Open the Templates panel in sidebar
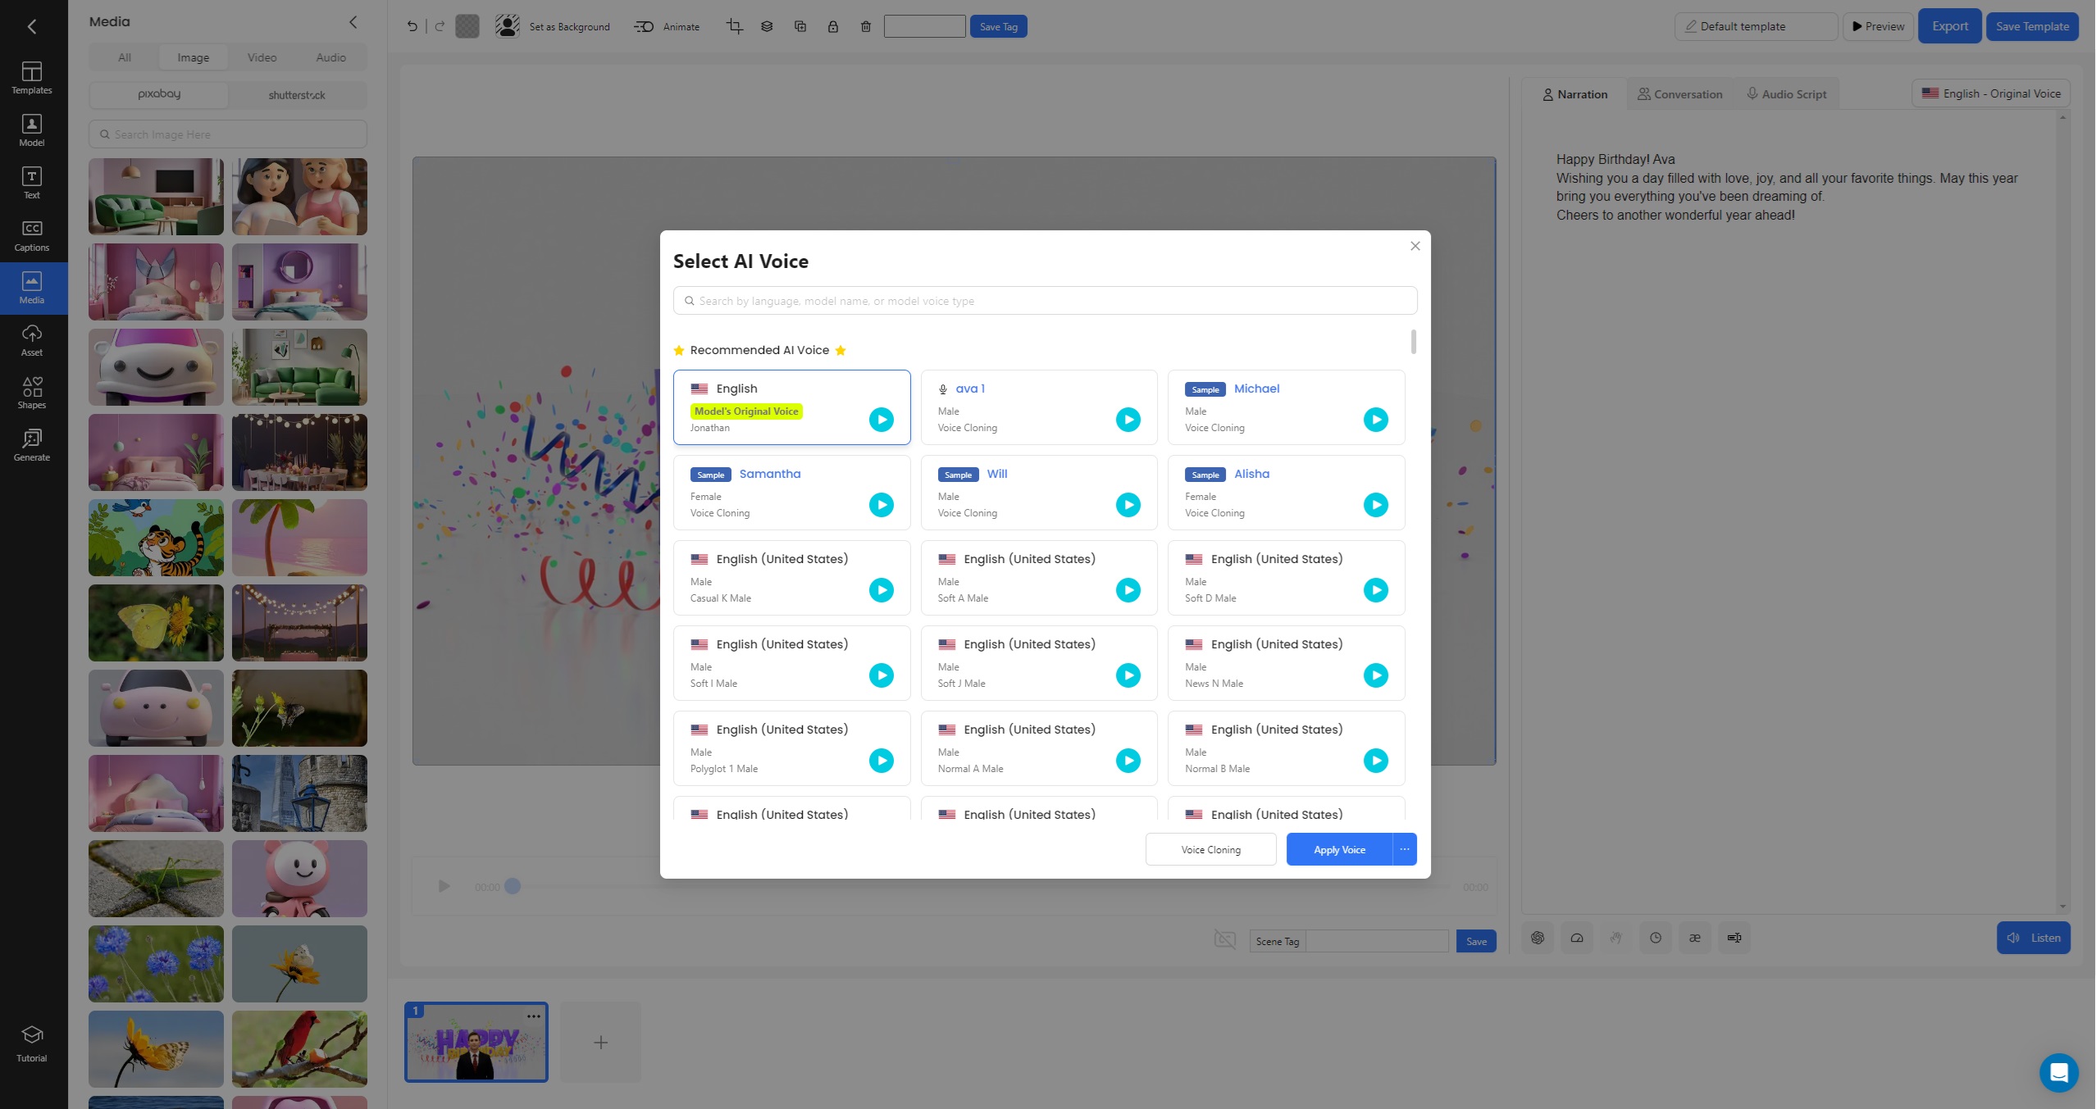2096x1109 pixels. tap(31, 78)
